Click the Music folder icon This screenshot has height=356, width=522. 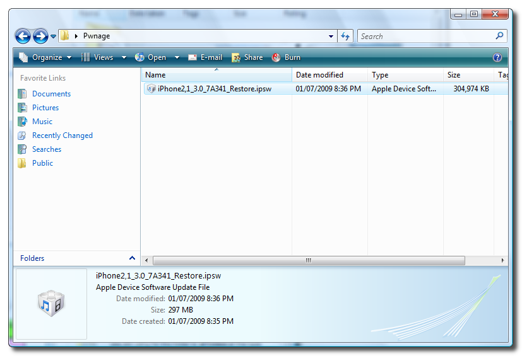click(x=22, y=122)
